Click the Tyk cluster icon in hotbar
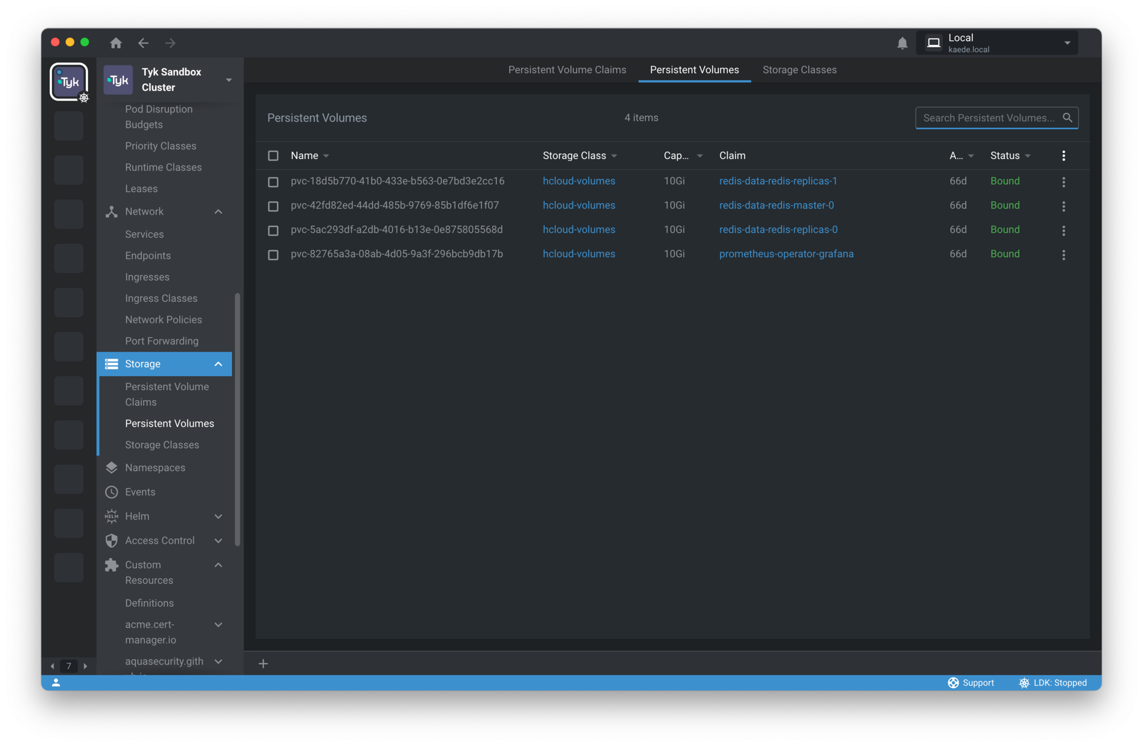 coord(69,82)
